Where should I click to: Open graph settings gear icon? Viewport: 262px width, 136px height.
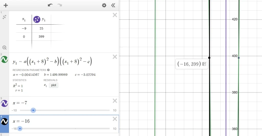pyautogui.click(x=104, y=5)
